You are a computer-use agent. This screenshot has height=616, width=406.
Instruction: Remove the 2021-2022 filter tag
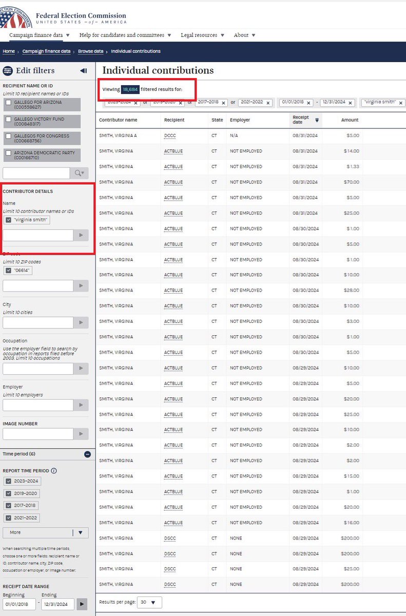[x=267, y=103]
